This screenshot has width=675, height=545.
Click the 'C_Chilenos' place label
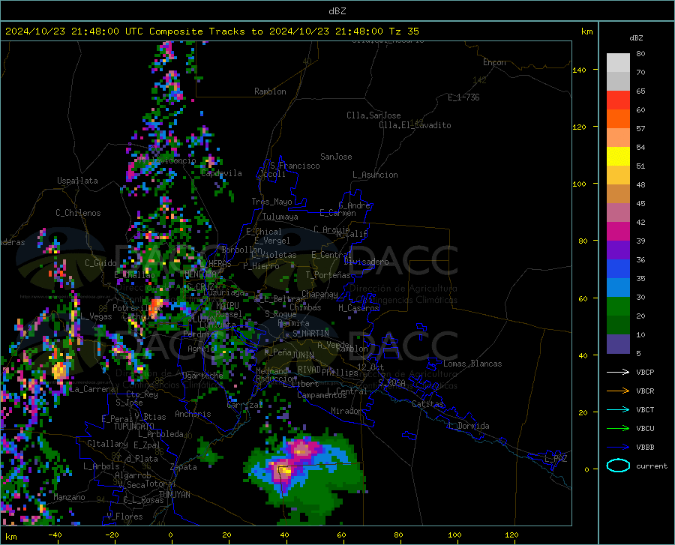(78, 213)
